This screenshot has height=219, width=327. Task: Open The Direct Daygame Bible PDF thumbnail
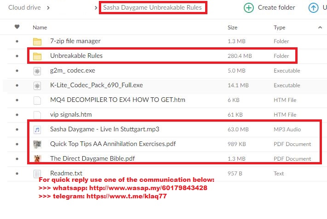pos(37,159)
